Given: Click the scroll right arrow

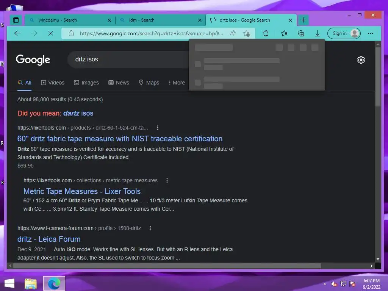Looking at the screenshot, I should point(371,266).
